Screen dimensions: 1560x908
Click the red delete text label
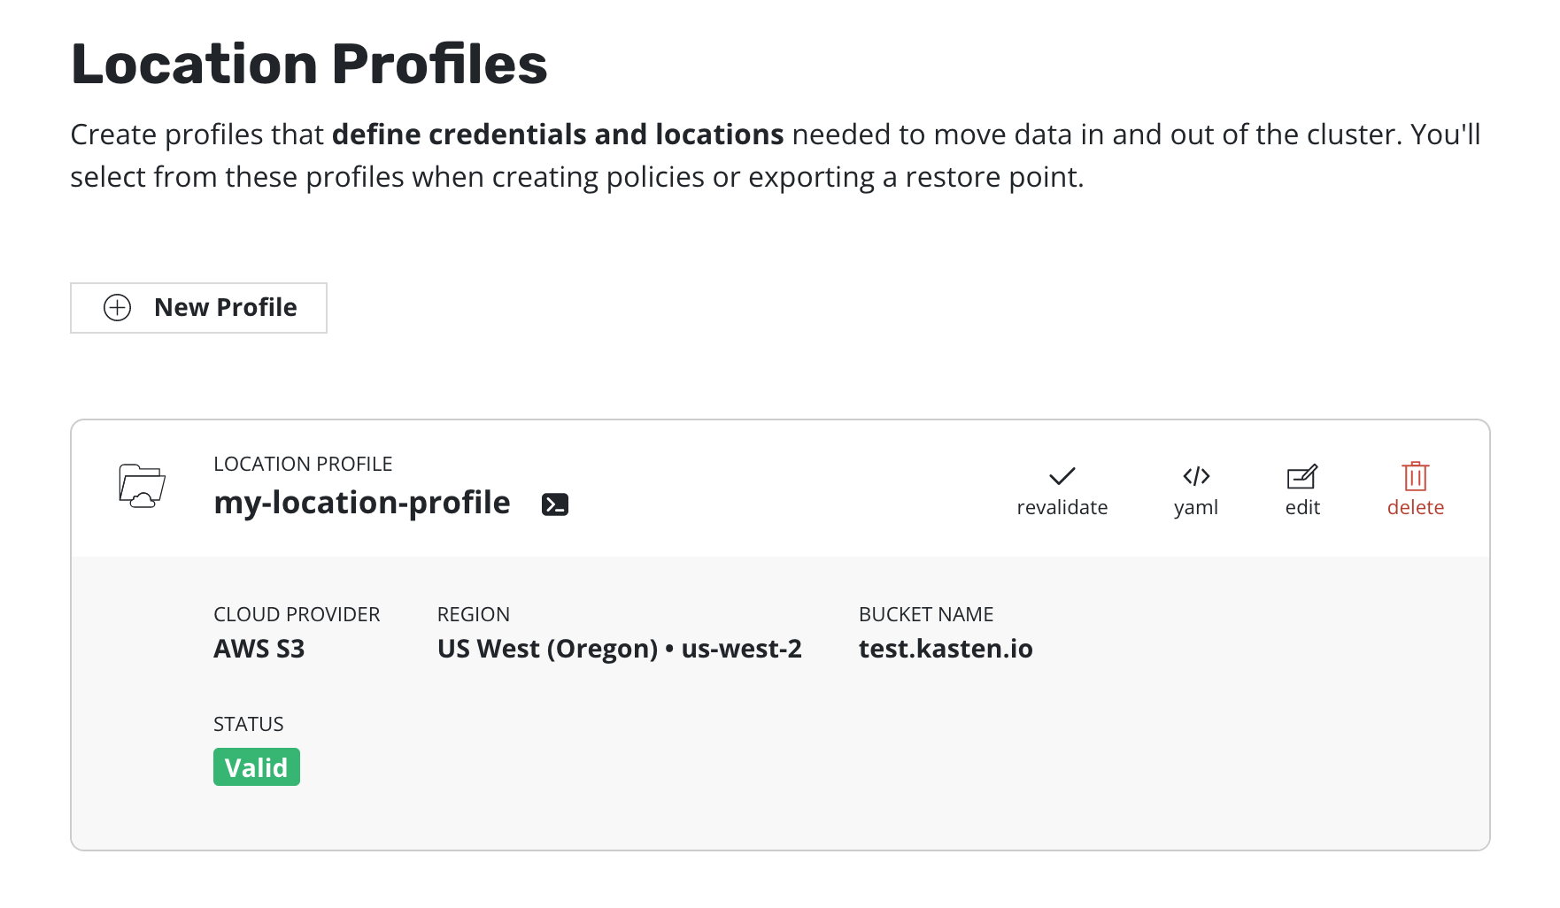point(1415,508)
